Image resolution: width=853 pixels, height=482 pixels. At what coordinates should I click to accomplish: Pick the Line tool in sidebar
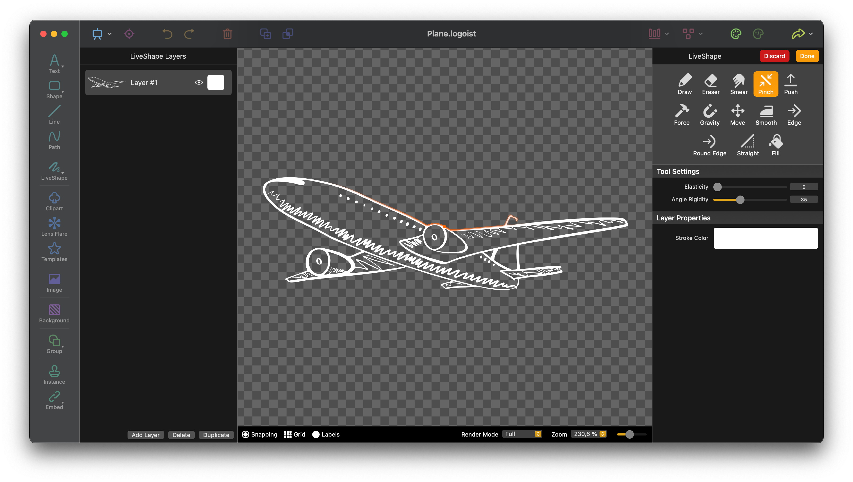point(54,115)
